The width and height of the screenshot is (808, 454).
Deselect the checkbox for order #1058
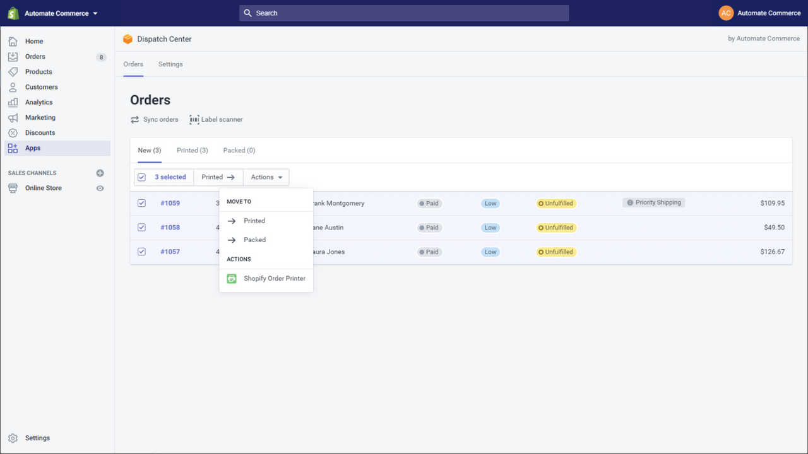pyautogui.click(x=141, y=227)
